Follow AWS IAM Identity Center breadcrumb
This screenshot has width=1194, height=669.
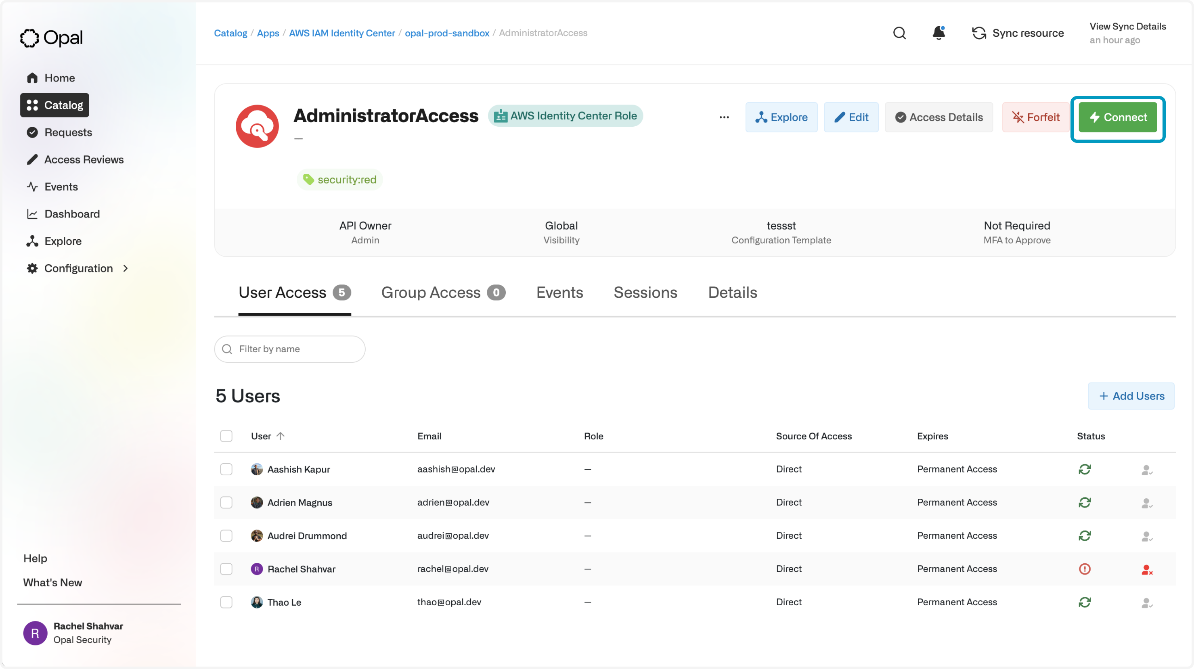[342, 33]
